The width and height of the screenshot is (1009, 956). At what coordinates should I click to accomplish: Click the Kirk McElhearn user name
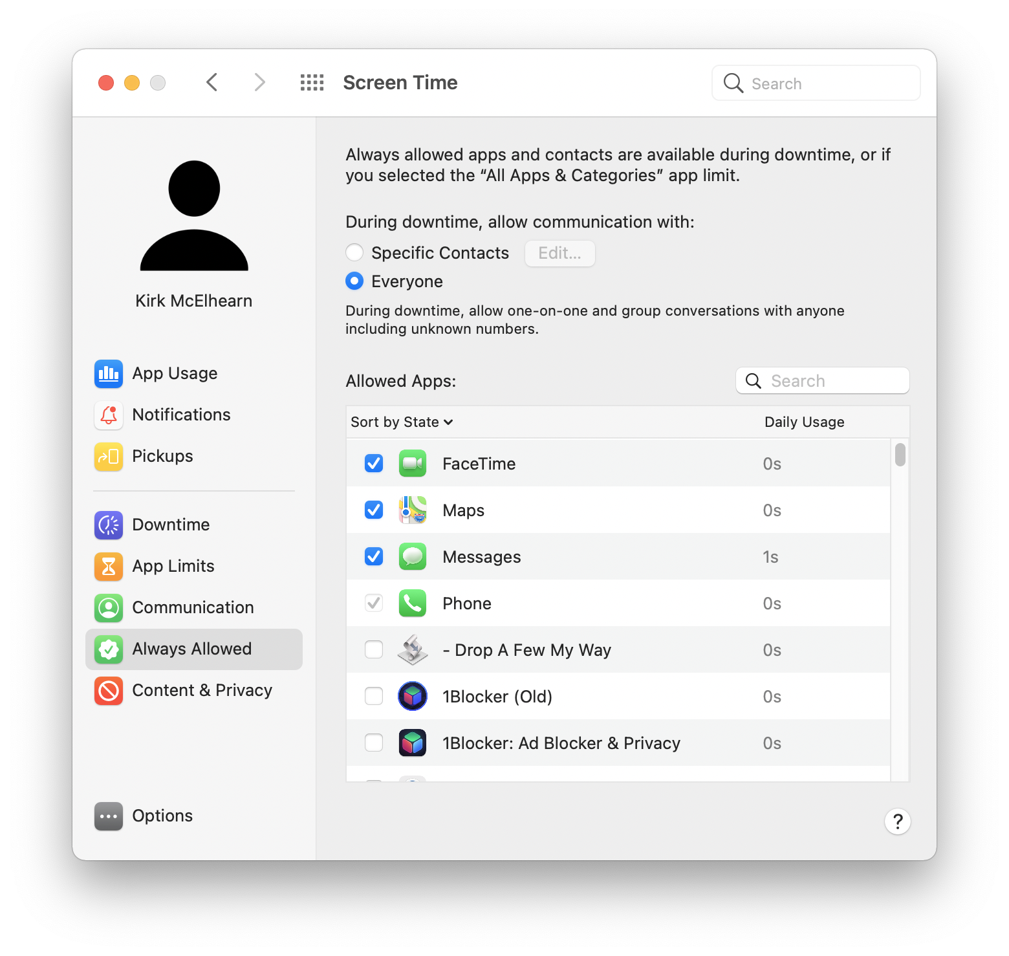tap(194, 301)
